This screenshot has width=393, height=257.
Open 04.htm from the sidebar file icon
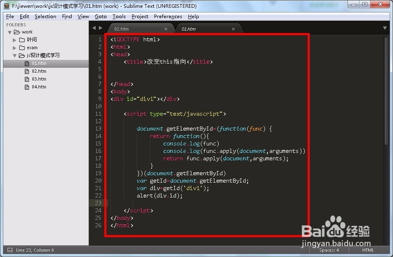tap(26, 87)
